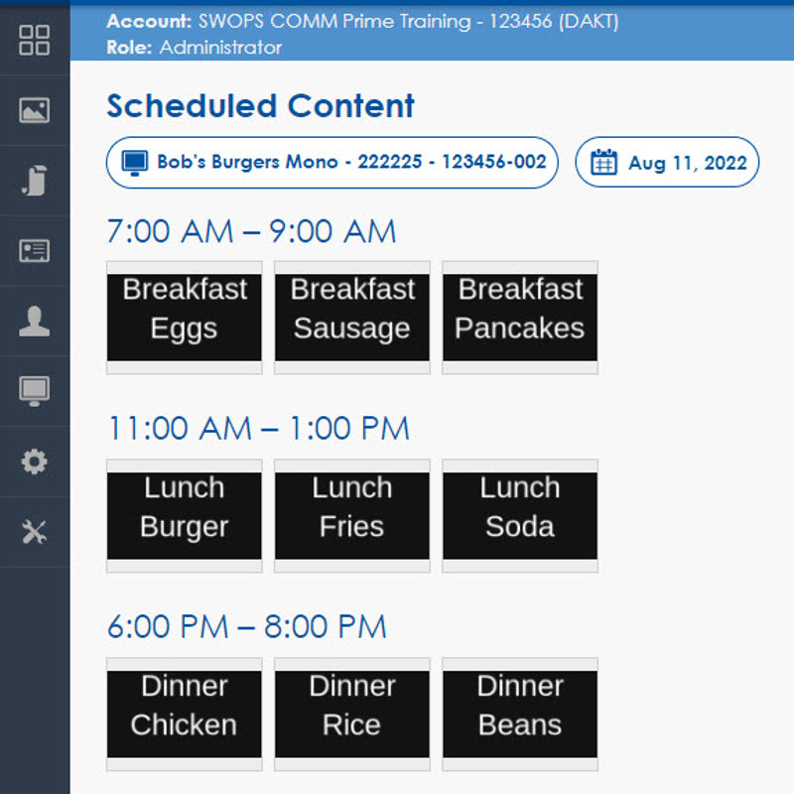Open the ID card sidebar icon

pyautogui.click(x=35, y=251)
